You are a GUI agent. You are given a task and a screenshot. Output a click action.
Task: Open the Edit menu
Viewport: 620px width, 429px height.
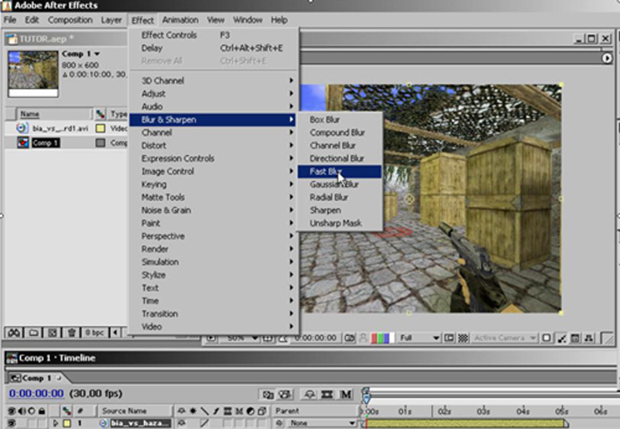click(x=32, y=20)
